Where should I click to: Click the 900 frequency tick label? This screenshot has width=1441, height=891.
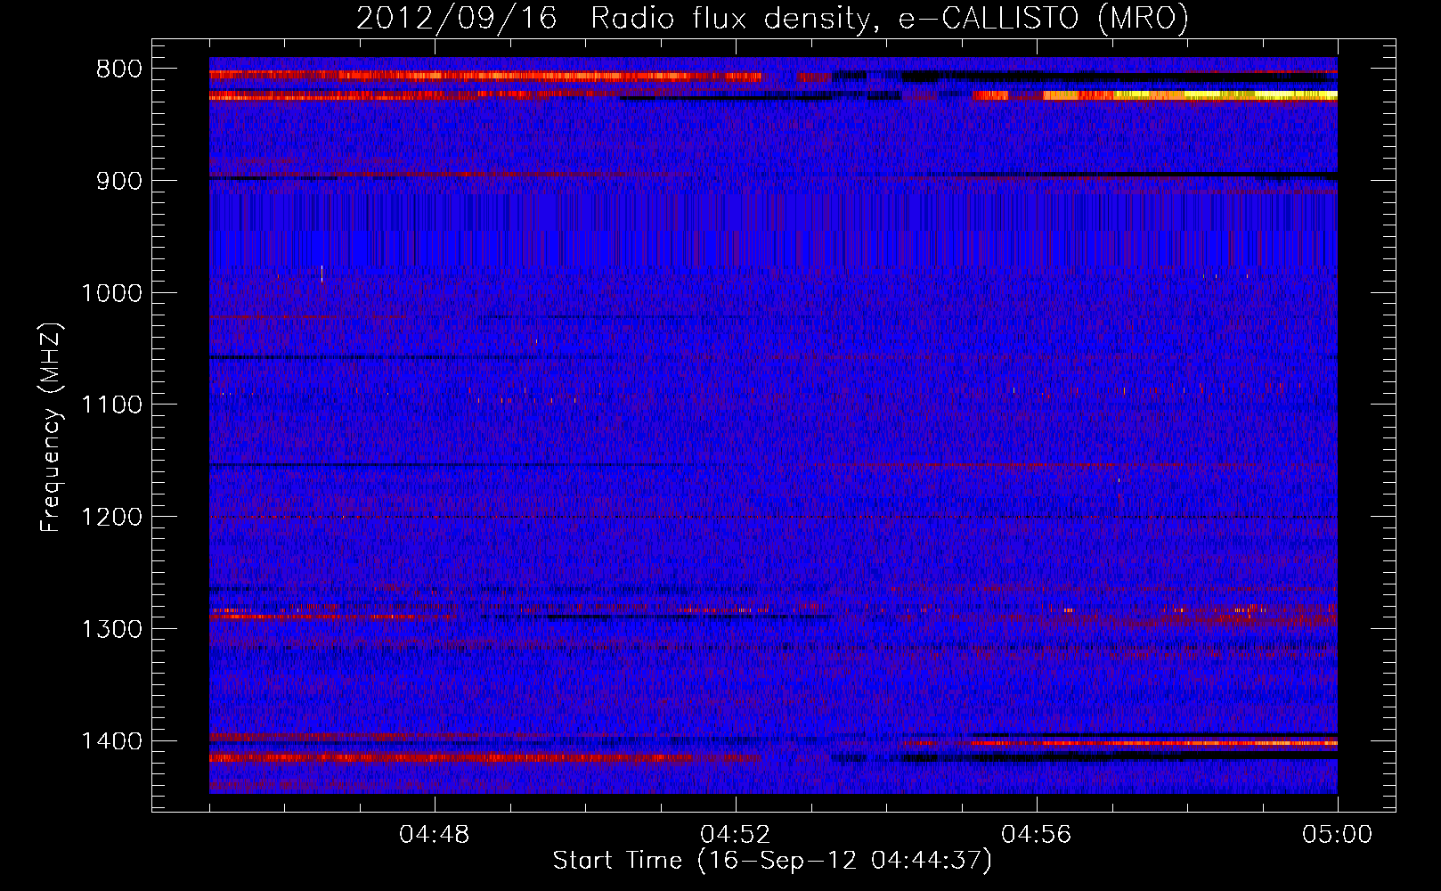119,181
